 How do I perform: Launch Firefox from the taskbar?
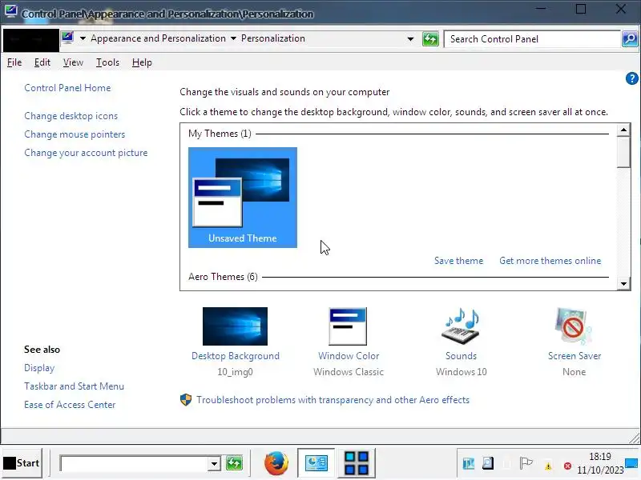(x=276, y=463)
